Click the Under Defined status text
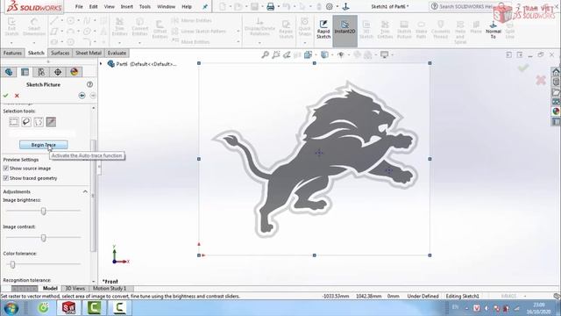Screen dimensions: 561x316 point(423,297)
